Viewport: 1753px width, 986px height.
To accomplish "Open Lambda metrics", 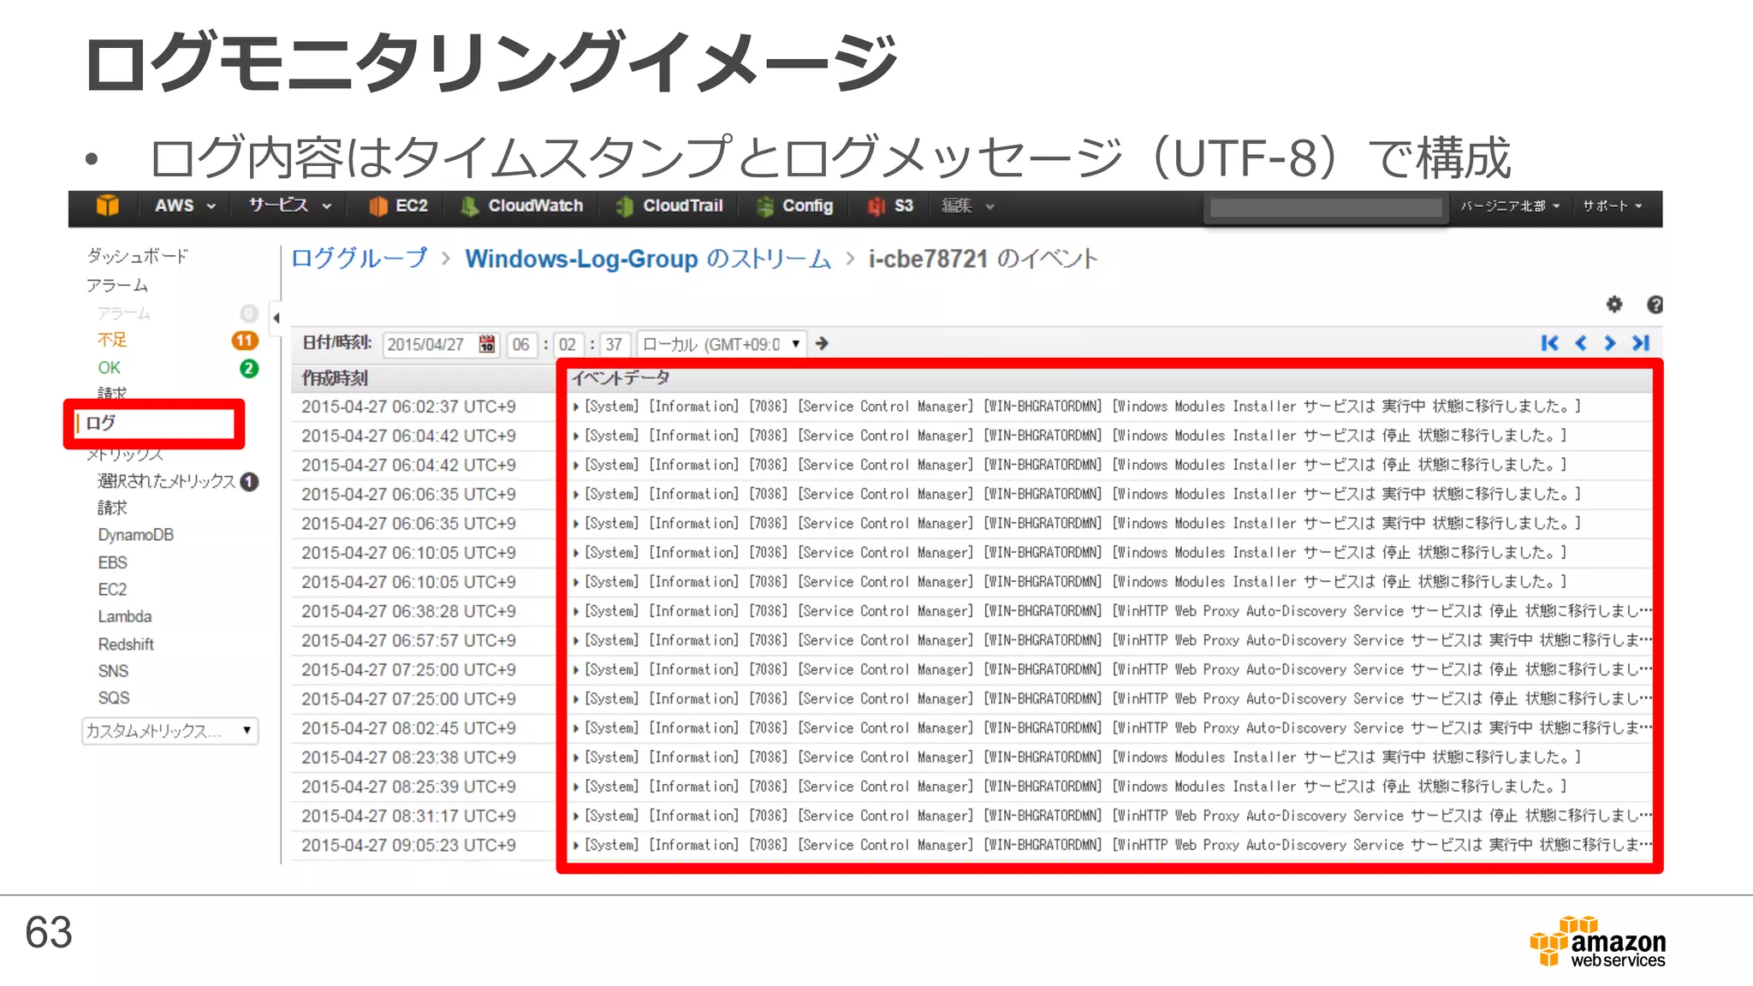I will click(x=125, y=616).
